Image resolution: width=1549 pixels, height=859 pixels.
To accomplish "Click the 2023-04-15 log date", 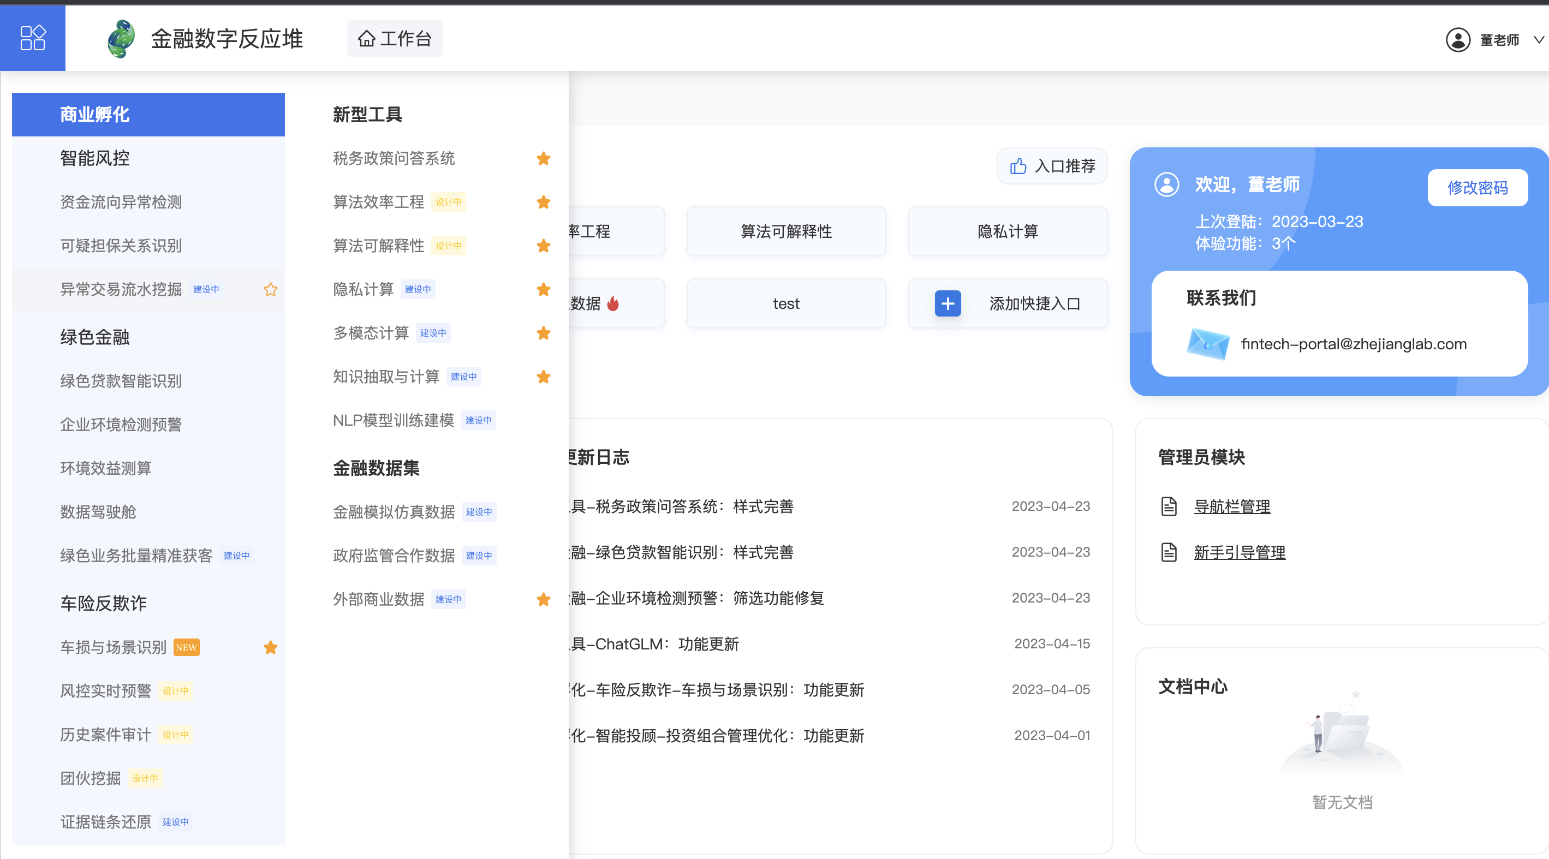I will point(1052,644).
